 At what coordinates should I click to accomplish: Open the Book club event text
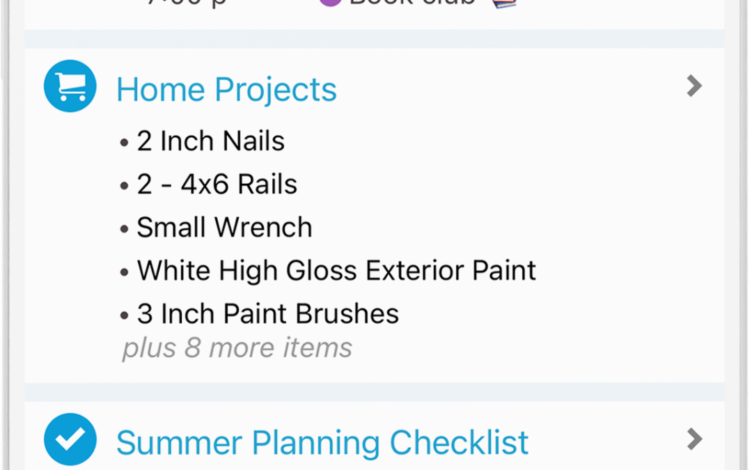point(412,3)
